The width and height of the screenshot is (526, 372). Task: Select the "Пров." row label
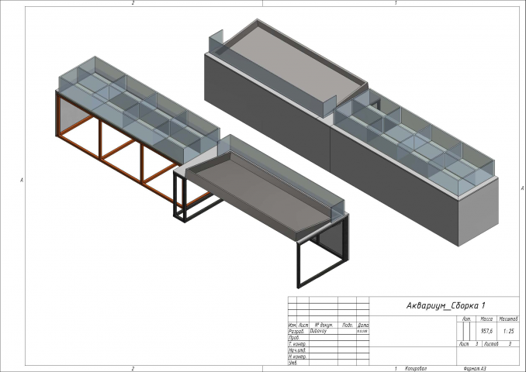click(x=294, y=337)
